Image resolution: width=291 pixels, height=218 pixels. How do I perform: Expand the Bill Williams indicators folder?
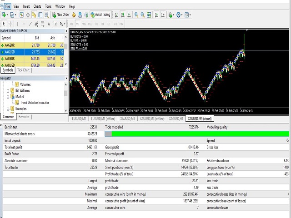pyautogui.click(x=8, y=91)
